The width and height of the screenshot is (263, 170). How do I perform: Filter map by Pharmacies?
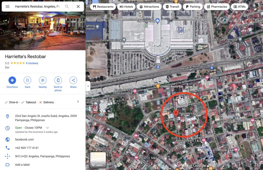tap(217, 7)
